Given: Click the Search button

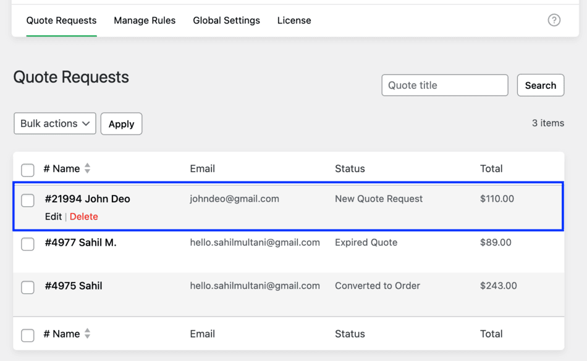Looking at the screenshot, I should (x=540, y=85).
